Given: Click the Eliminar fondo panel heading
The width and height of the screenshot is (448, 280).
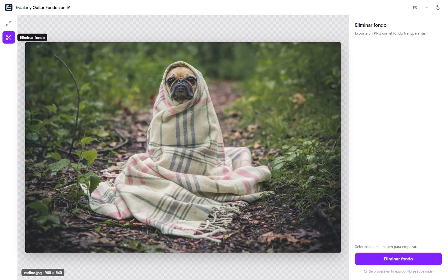Looking at the screenshot, I should [371, 25].
